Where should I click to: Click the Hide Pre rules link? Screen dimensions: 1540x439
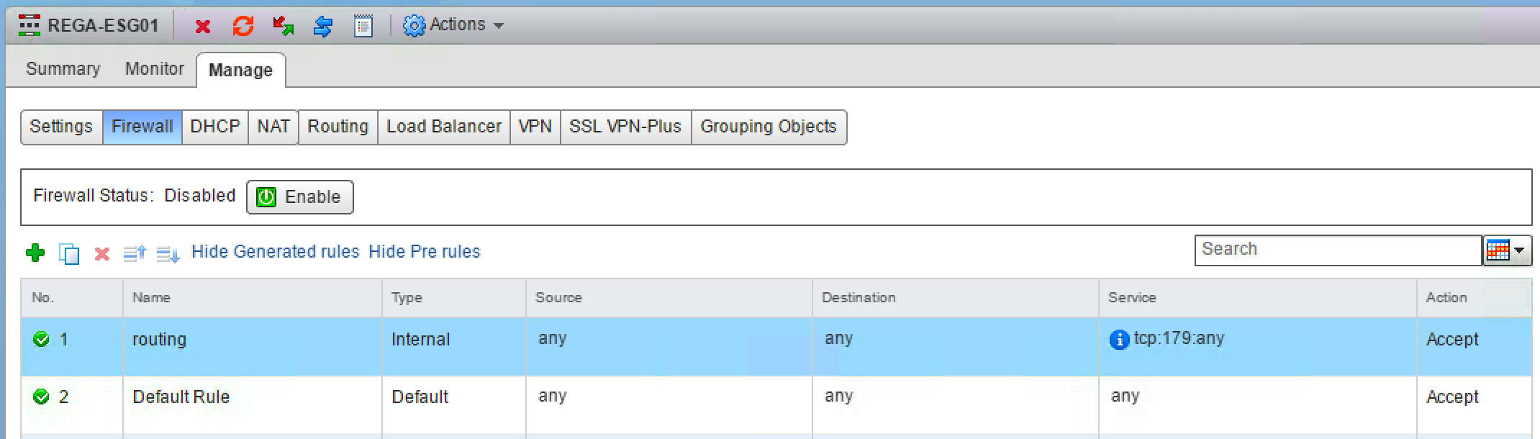pyautogui.click(x=424, y=252)
